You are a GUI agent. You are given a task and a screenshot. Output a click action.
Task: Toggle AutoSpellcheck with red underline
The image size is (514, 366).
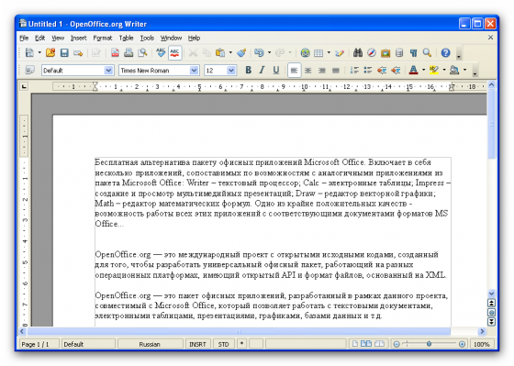click(174, 53)
